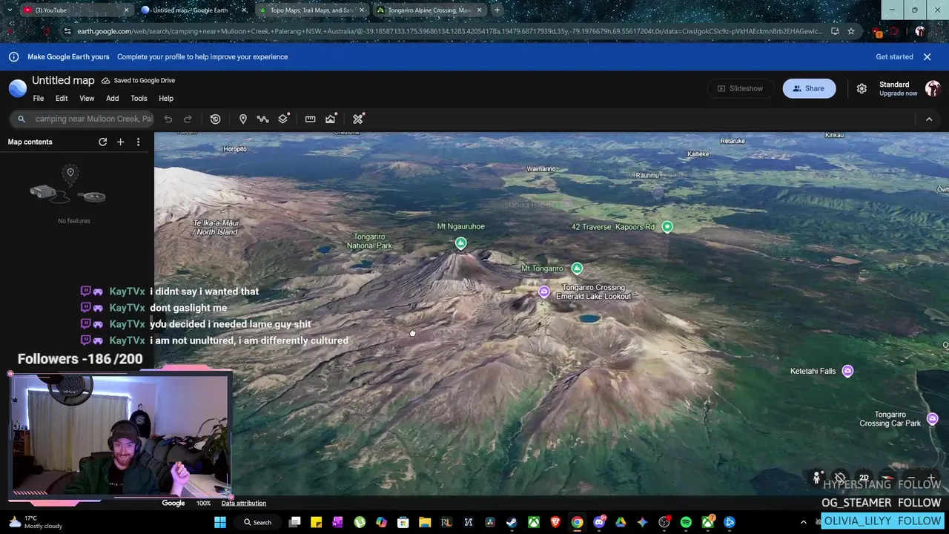The height and width of the screenshot is (534, 949).
Task: Open the Help menu
Action: pos(166,99)
